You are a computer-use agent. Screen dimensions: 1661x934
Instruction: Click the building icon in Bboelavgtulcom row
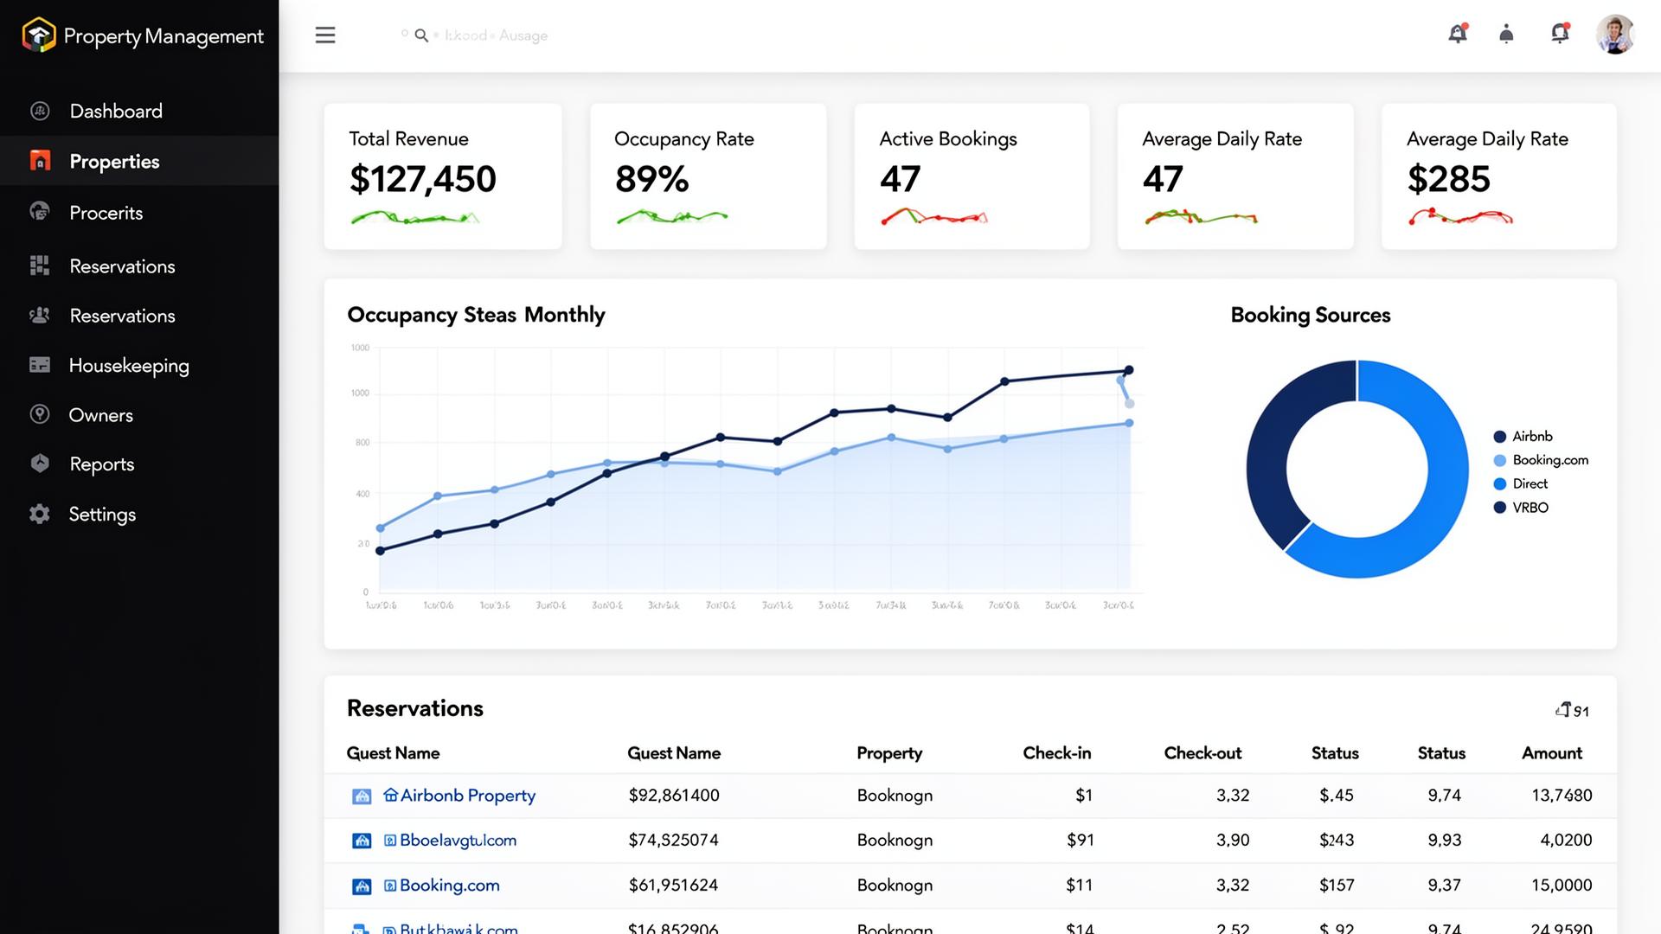(x=362, y=841)
